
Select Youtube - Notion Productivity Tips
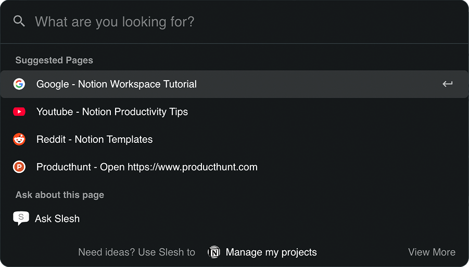[x=234, y=112]
